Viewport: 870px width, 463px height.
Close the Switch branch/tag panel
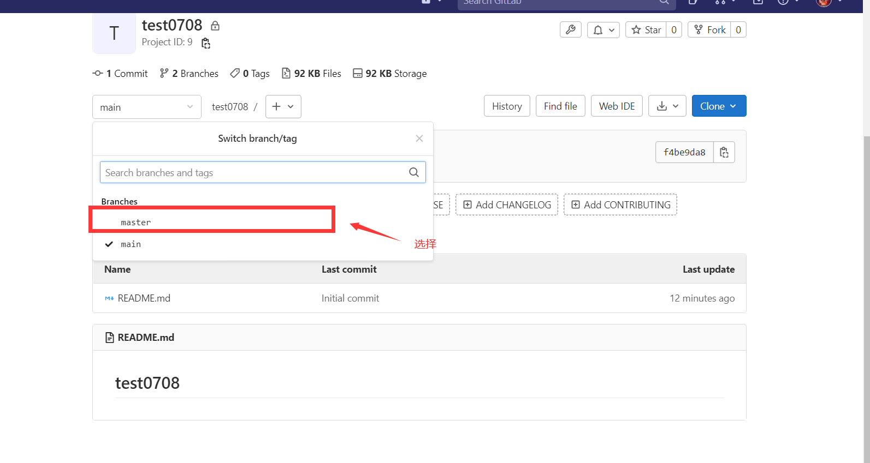419,139
